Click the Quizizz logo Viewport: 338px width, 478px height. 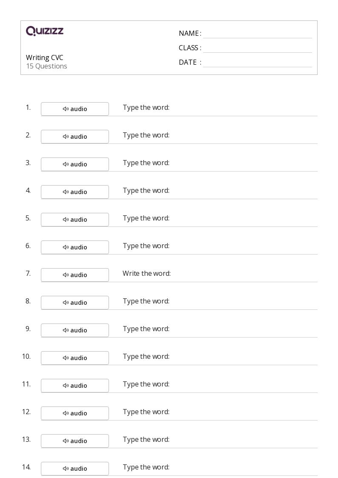click(45, 31)
